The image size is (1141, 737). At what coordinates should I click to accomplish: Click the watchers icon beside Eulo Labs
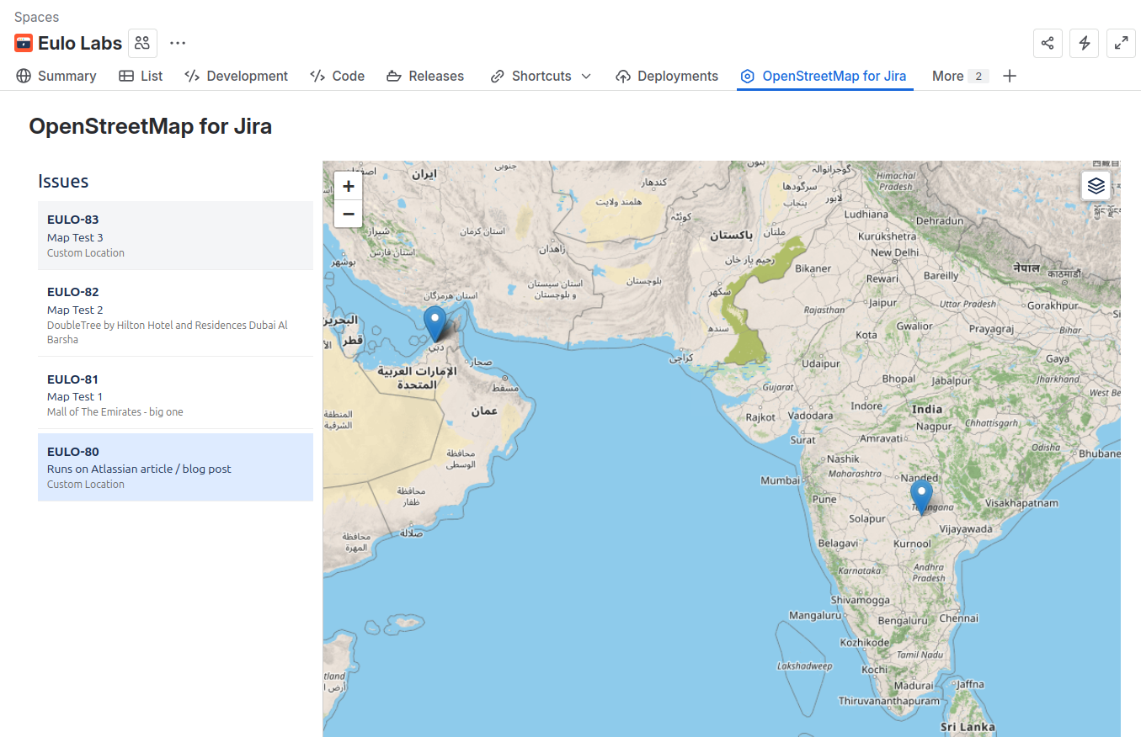pyautogui.click(x=142, y=43)
